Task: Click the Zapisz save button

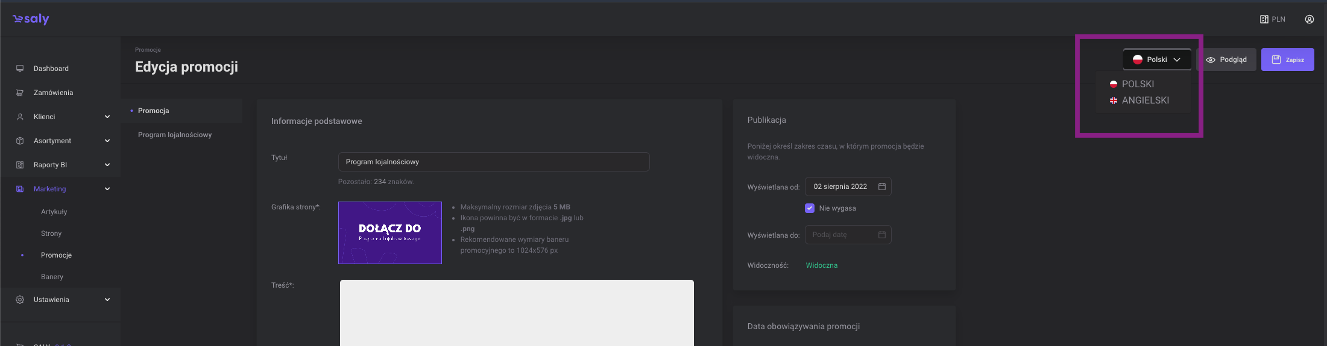Action: [1287, 60]
